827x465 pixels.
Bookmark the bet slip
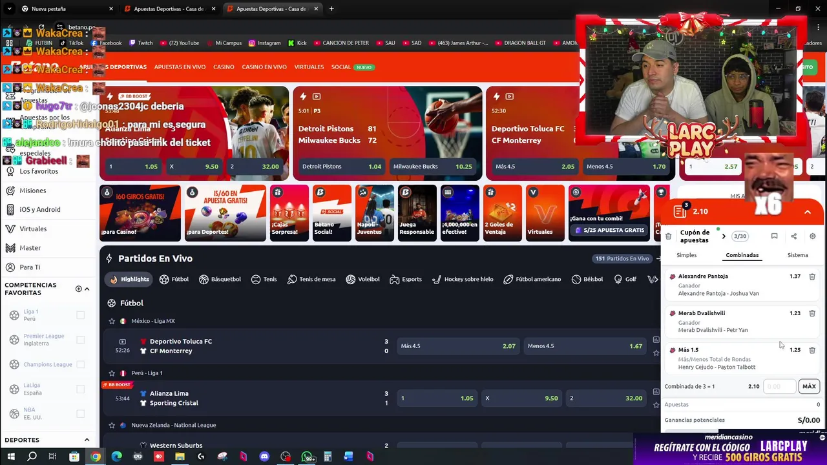(774, 236)
